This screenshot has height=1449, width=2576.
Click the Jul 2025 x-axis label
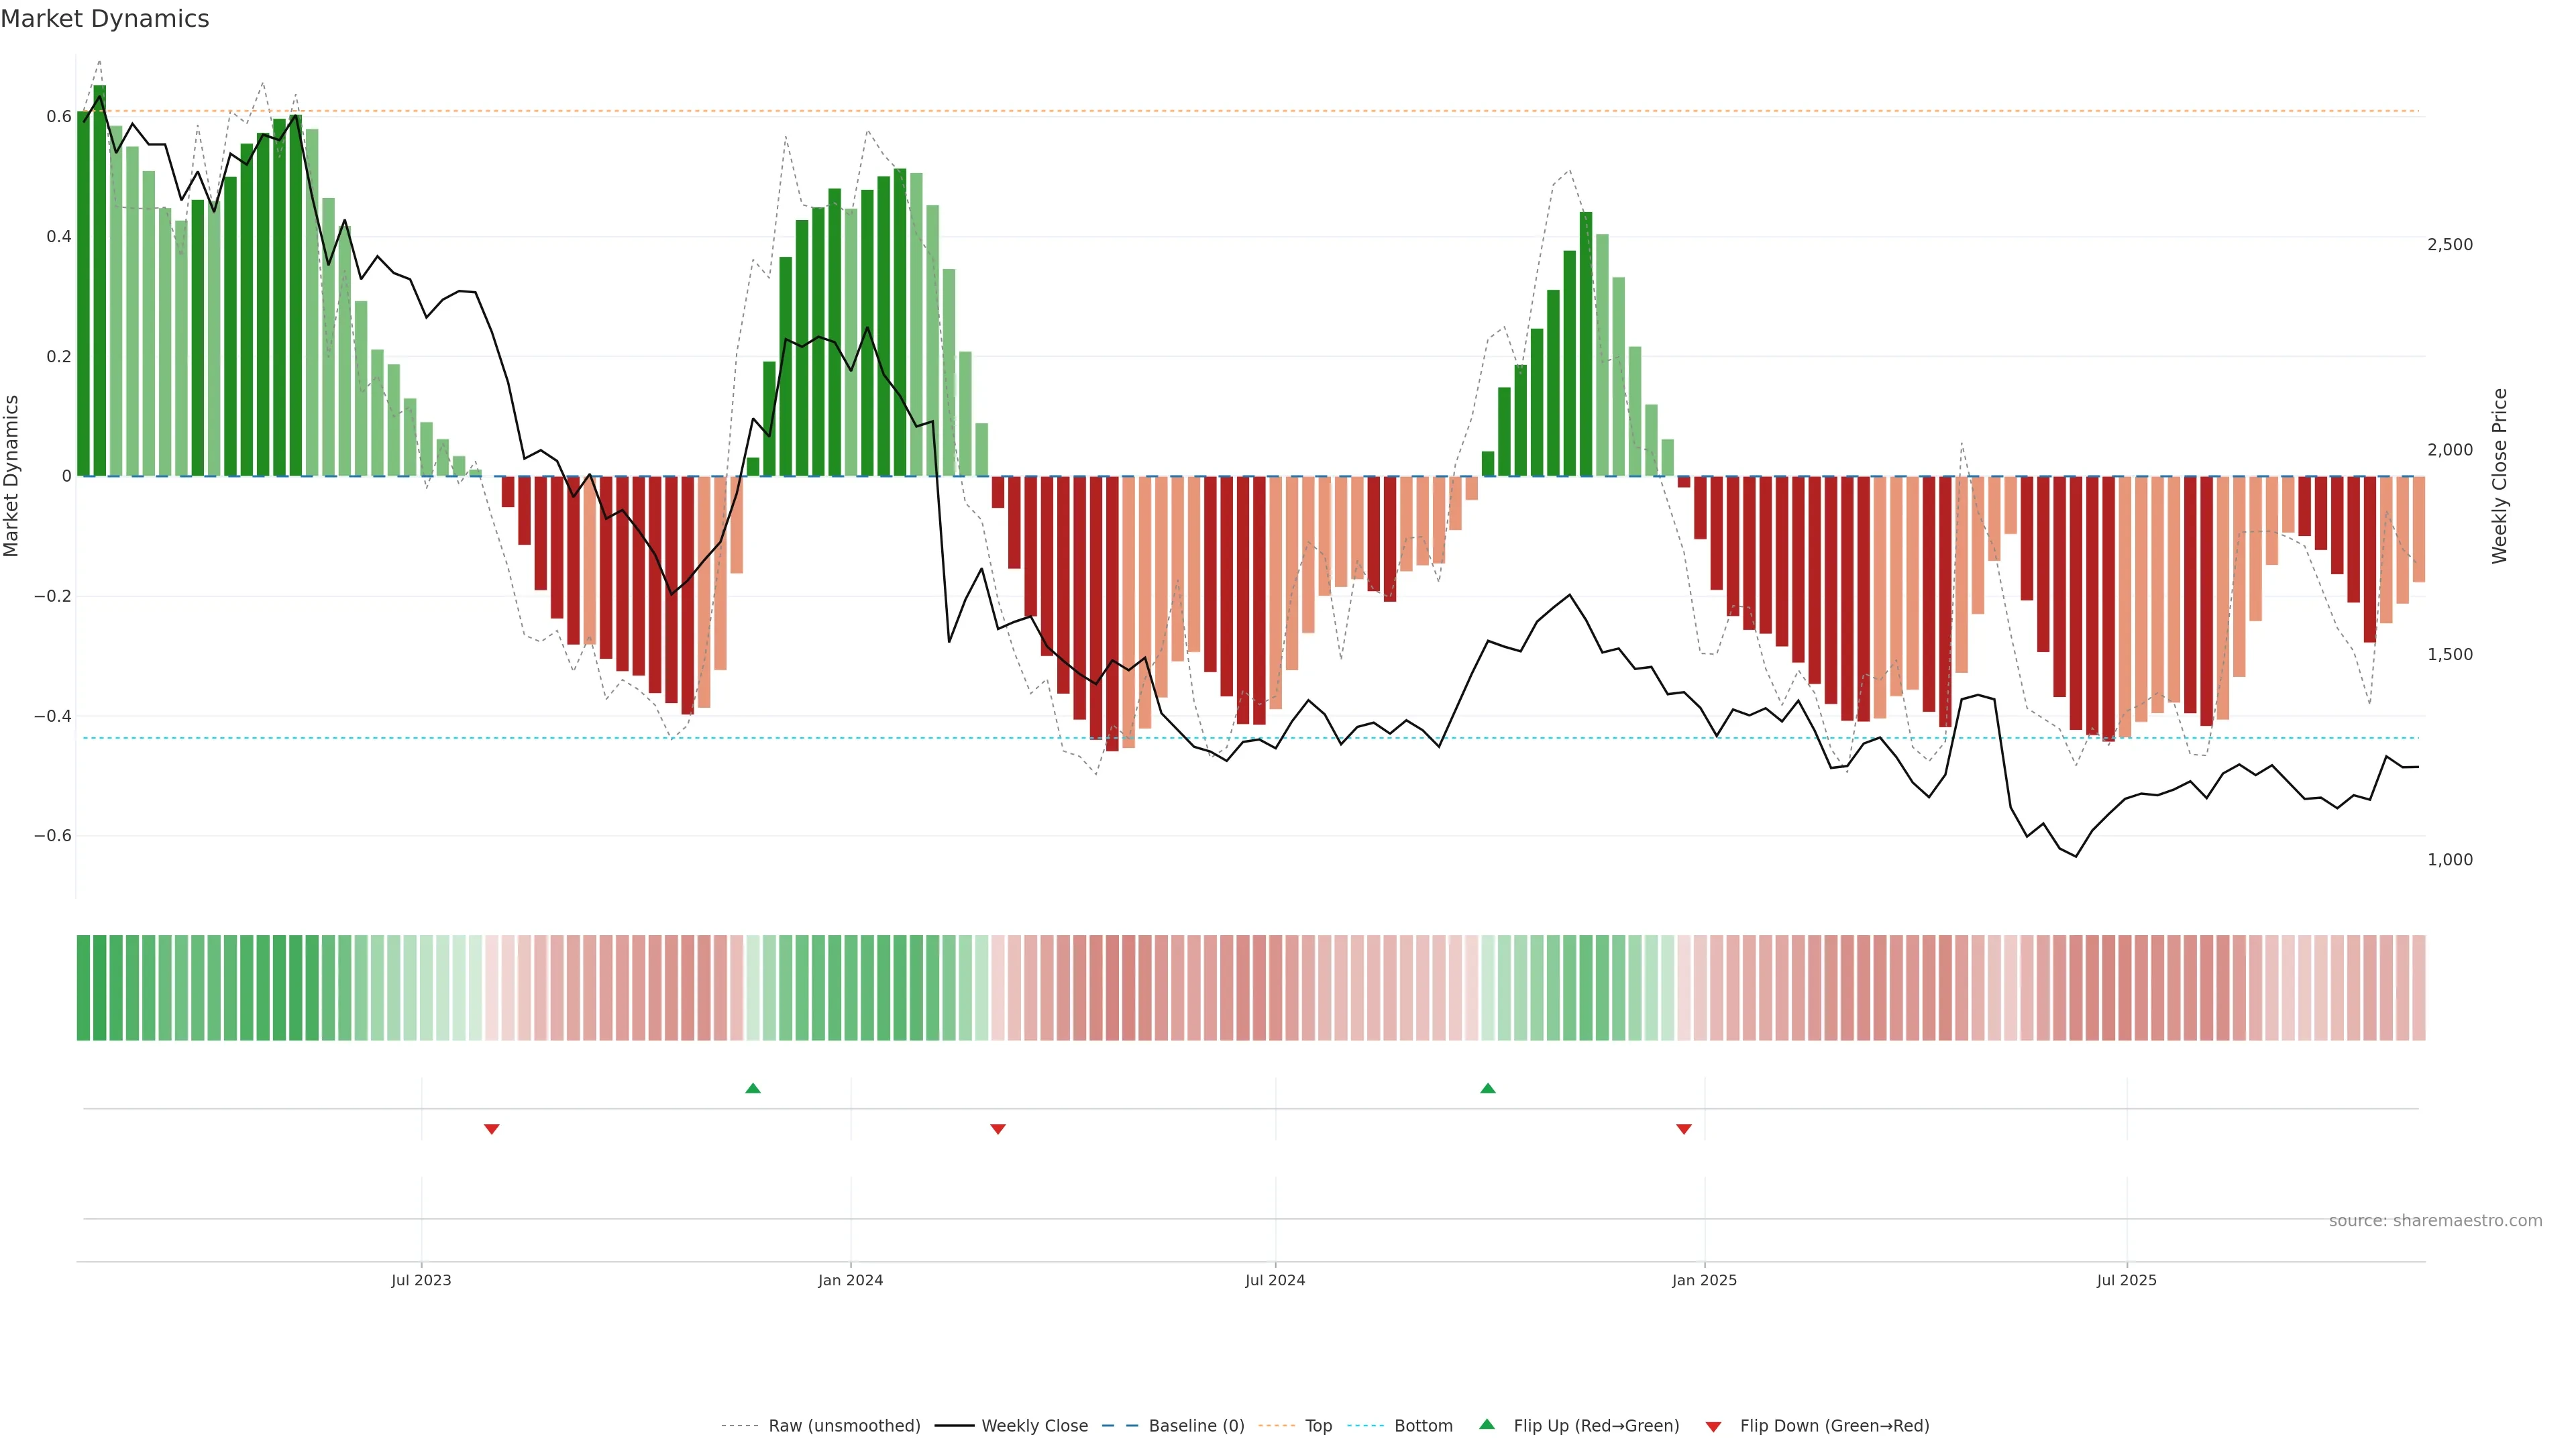2126,1280
